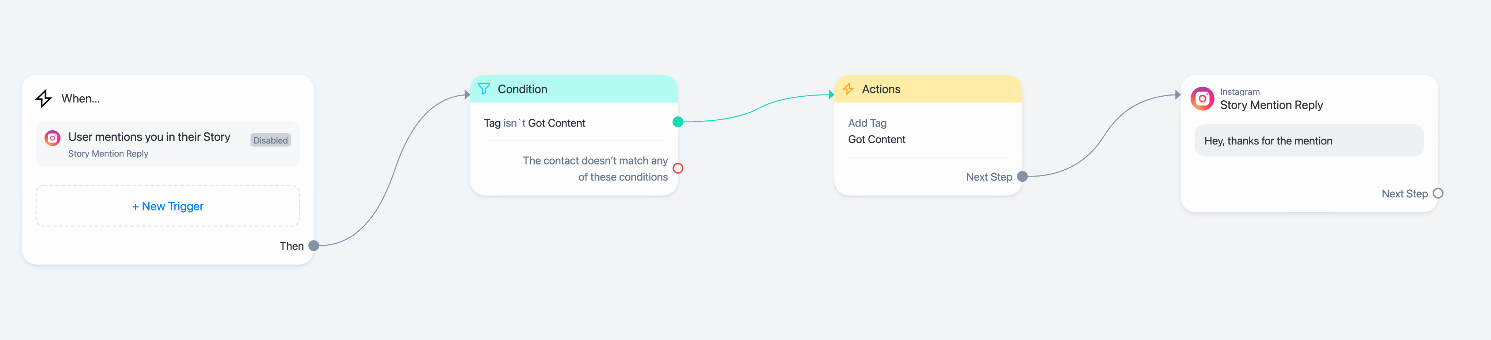This screenshot has width=1491, height=340.
Task: Add a trigger with + New Trigger
Action: click(x=168, y=206)
